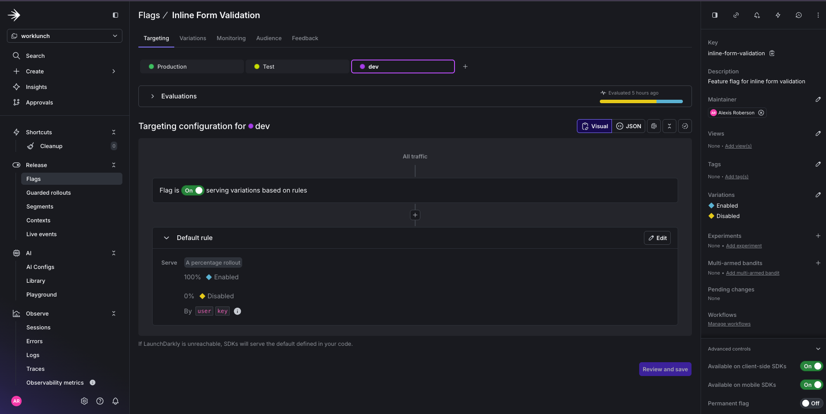
Task: Turn off the flag in dev environment
Action: point(193,190)
